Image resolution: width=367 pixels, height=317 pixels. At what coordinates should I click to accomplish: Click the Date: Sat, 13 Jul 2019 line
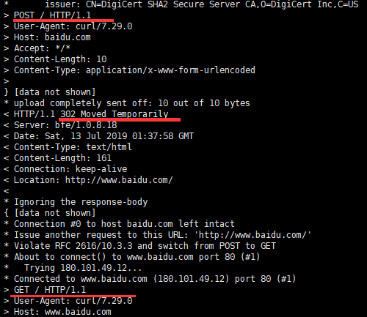(x=103, y=136)
